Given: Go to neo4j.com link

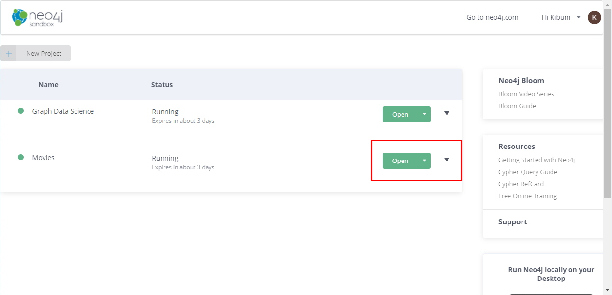Looking at the screenshot, I should point(492,17).
